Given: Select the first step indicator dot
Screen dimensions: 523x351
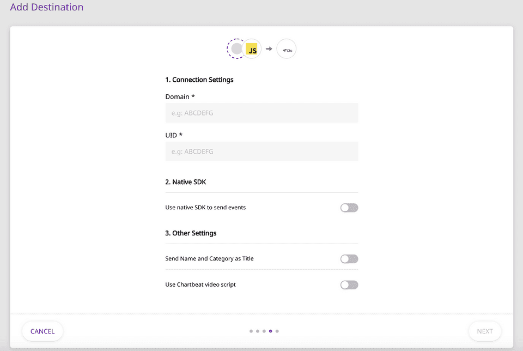Looking at the screenshot, I should coord(251,331).
